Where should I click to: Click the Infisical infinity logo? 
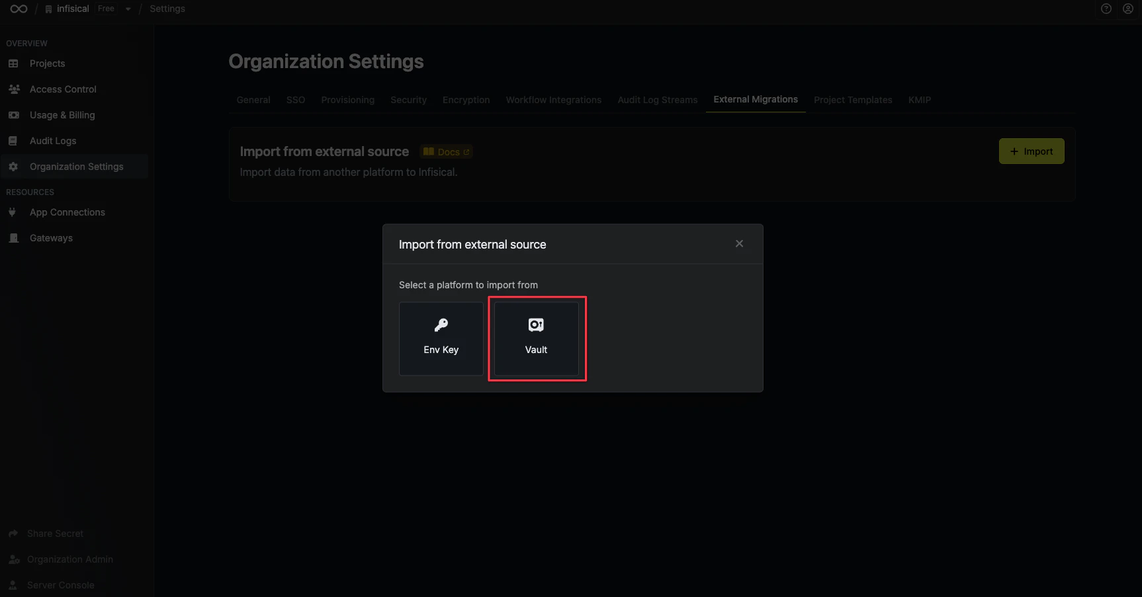[19, 9]
